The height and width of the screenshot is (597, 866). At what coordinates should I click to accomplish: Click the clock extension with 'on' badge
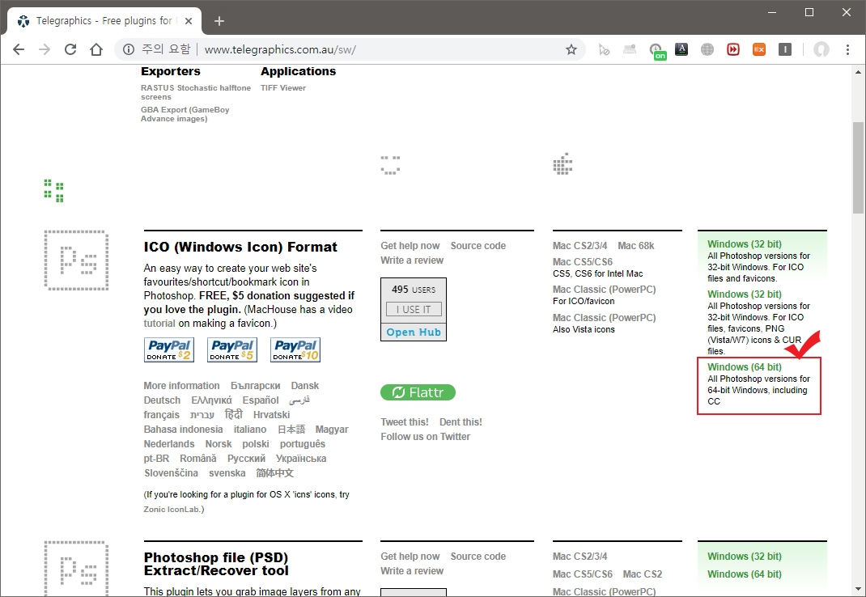656,51
